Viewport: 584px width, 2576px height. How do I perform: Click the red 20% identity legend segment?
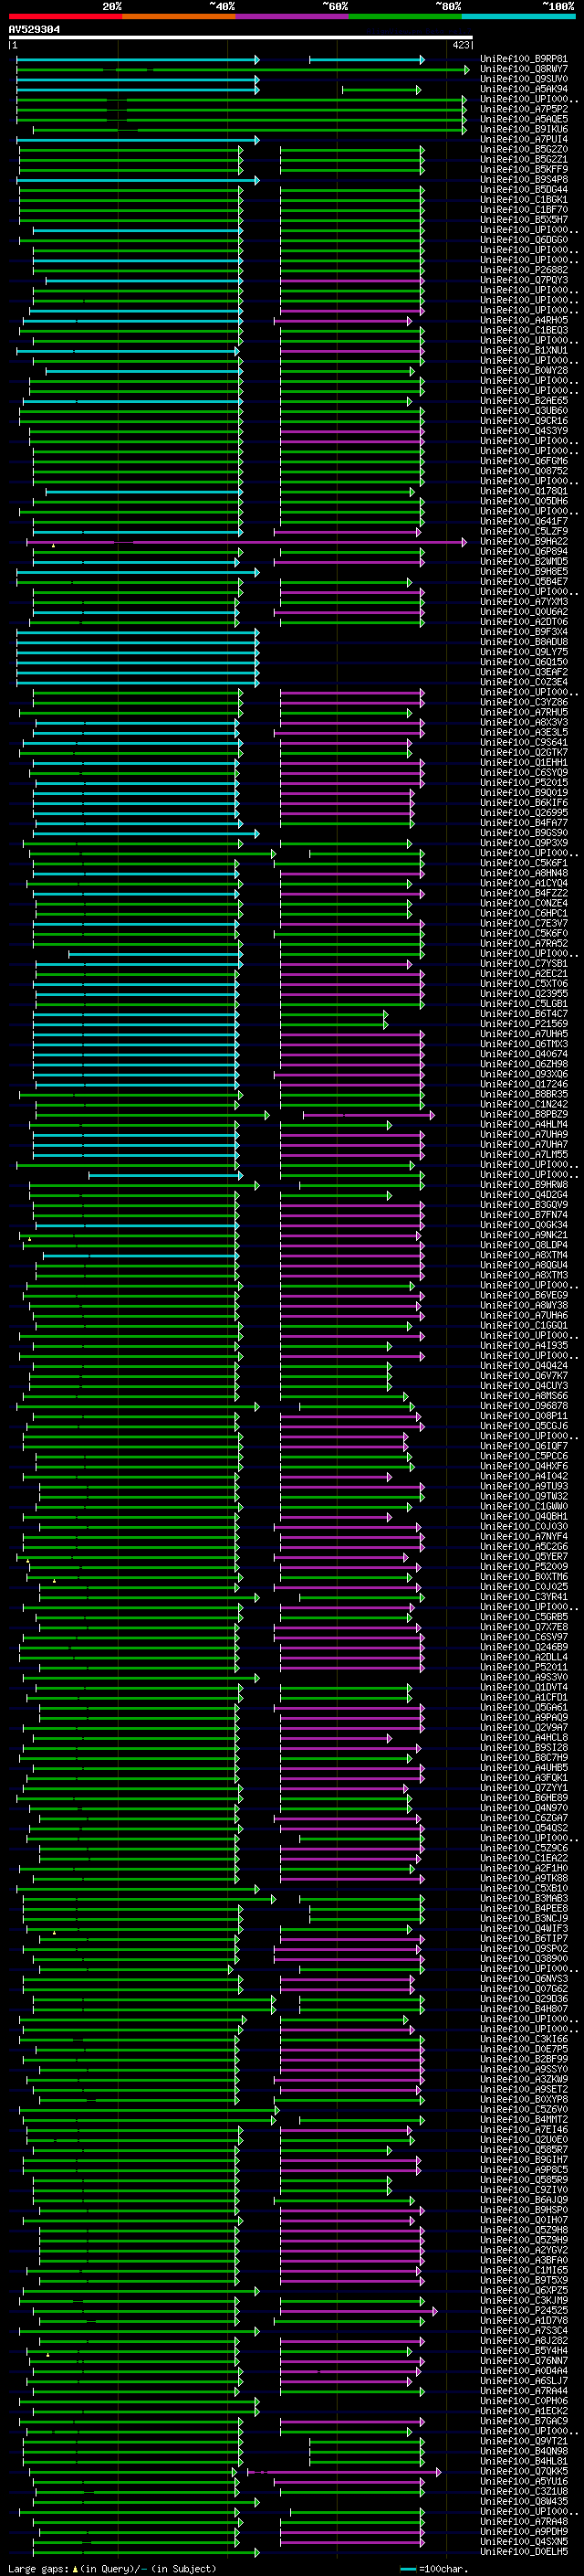click(65, 17)
